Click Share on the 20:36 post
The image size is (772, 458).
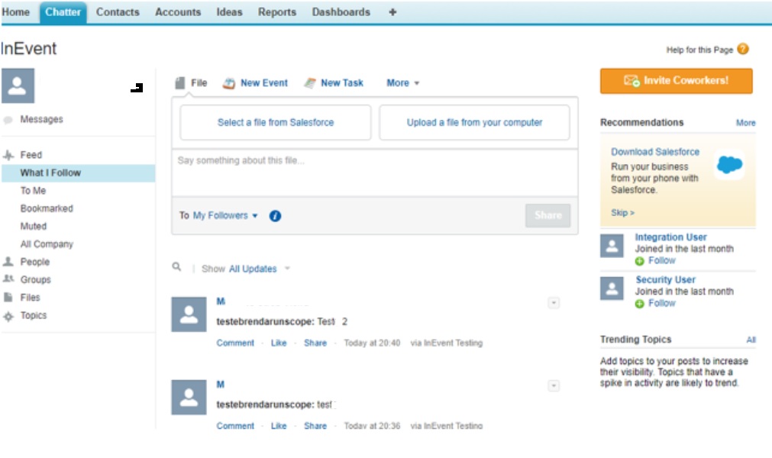[315, 426]
